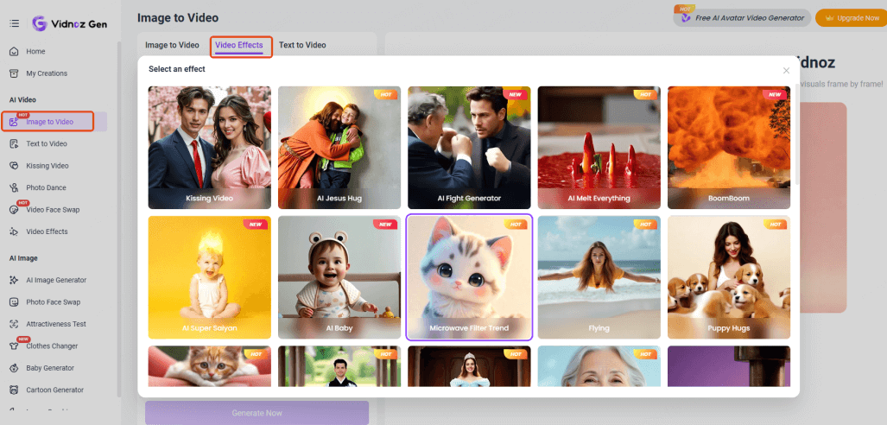Choose the Puppy Hugs effect thumbnail
Screen dimensions: 887x425
click(729, 277)
